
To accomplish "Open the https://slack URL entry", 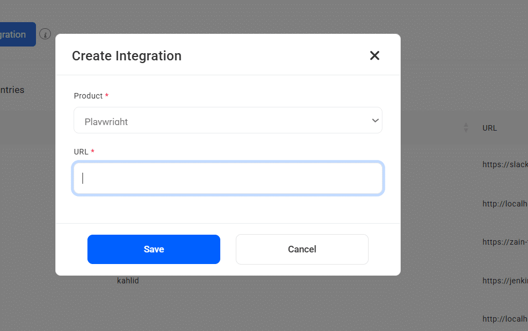I will point(505,165).
